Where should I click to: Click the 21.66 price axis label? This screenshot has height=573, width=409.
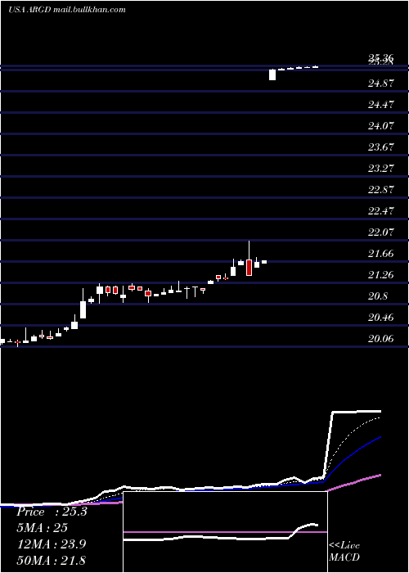[x=381, y=253]
